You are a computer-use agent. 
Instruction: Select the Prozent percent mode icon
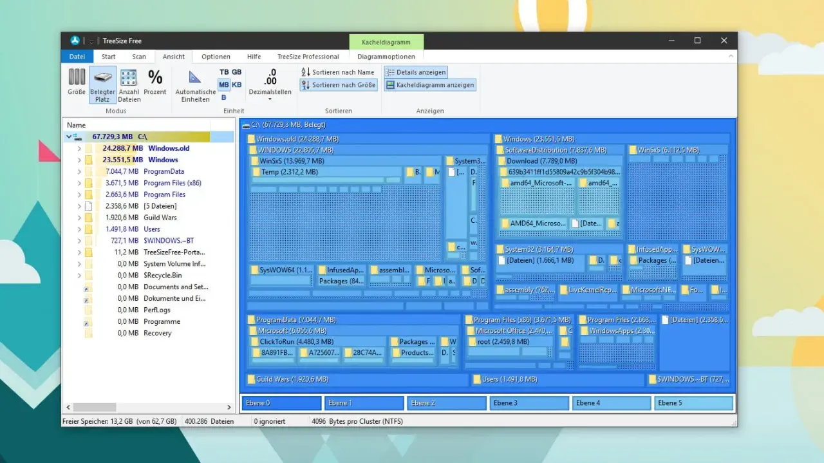tap(155, 77)
